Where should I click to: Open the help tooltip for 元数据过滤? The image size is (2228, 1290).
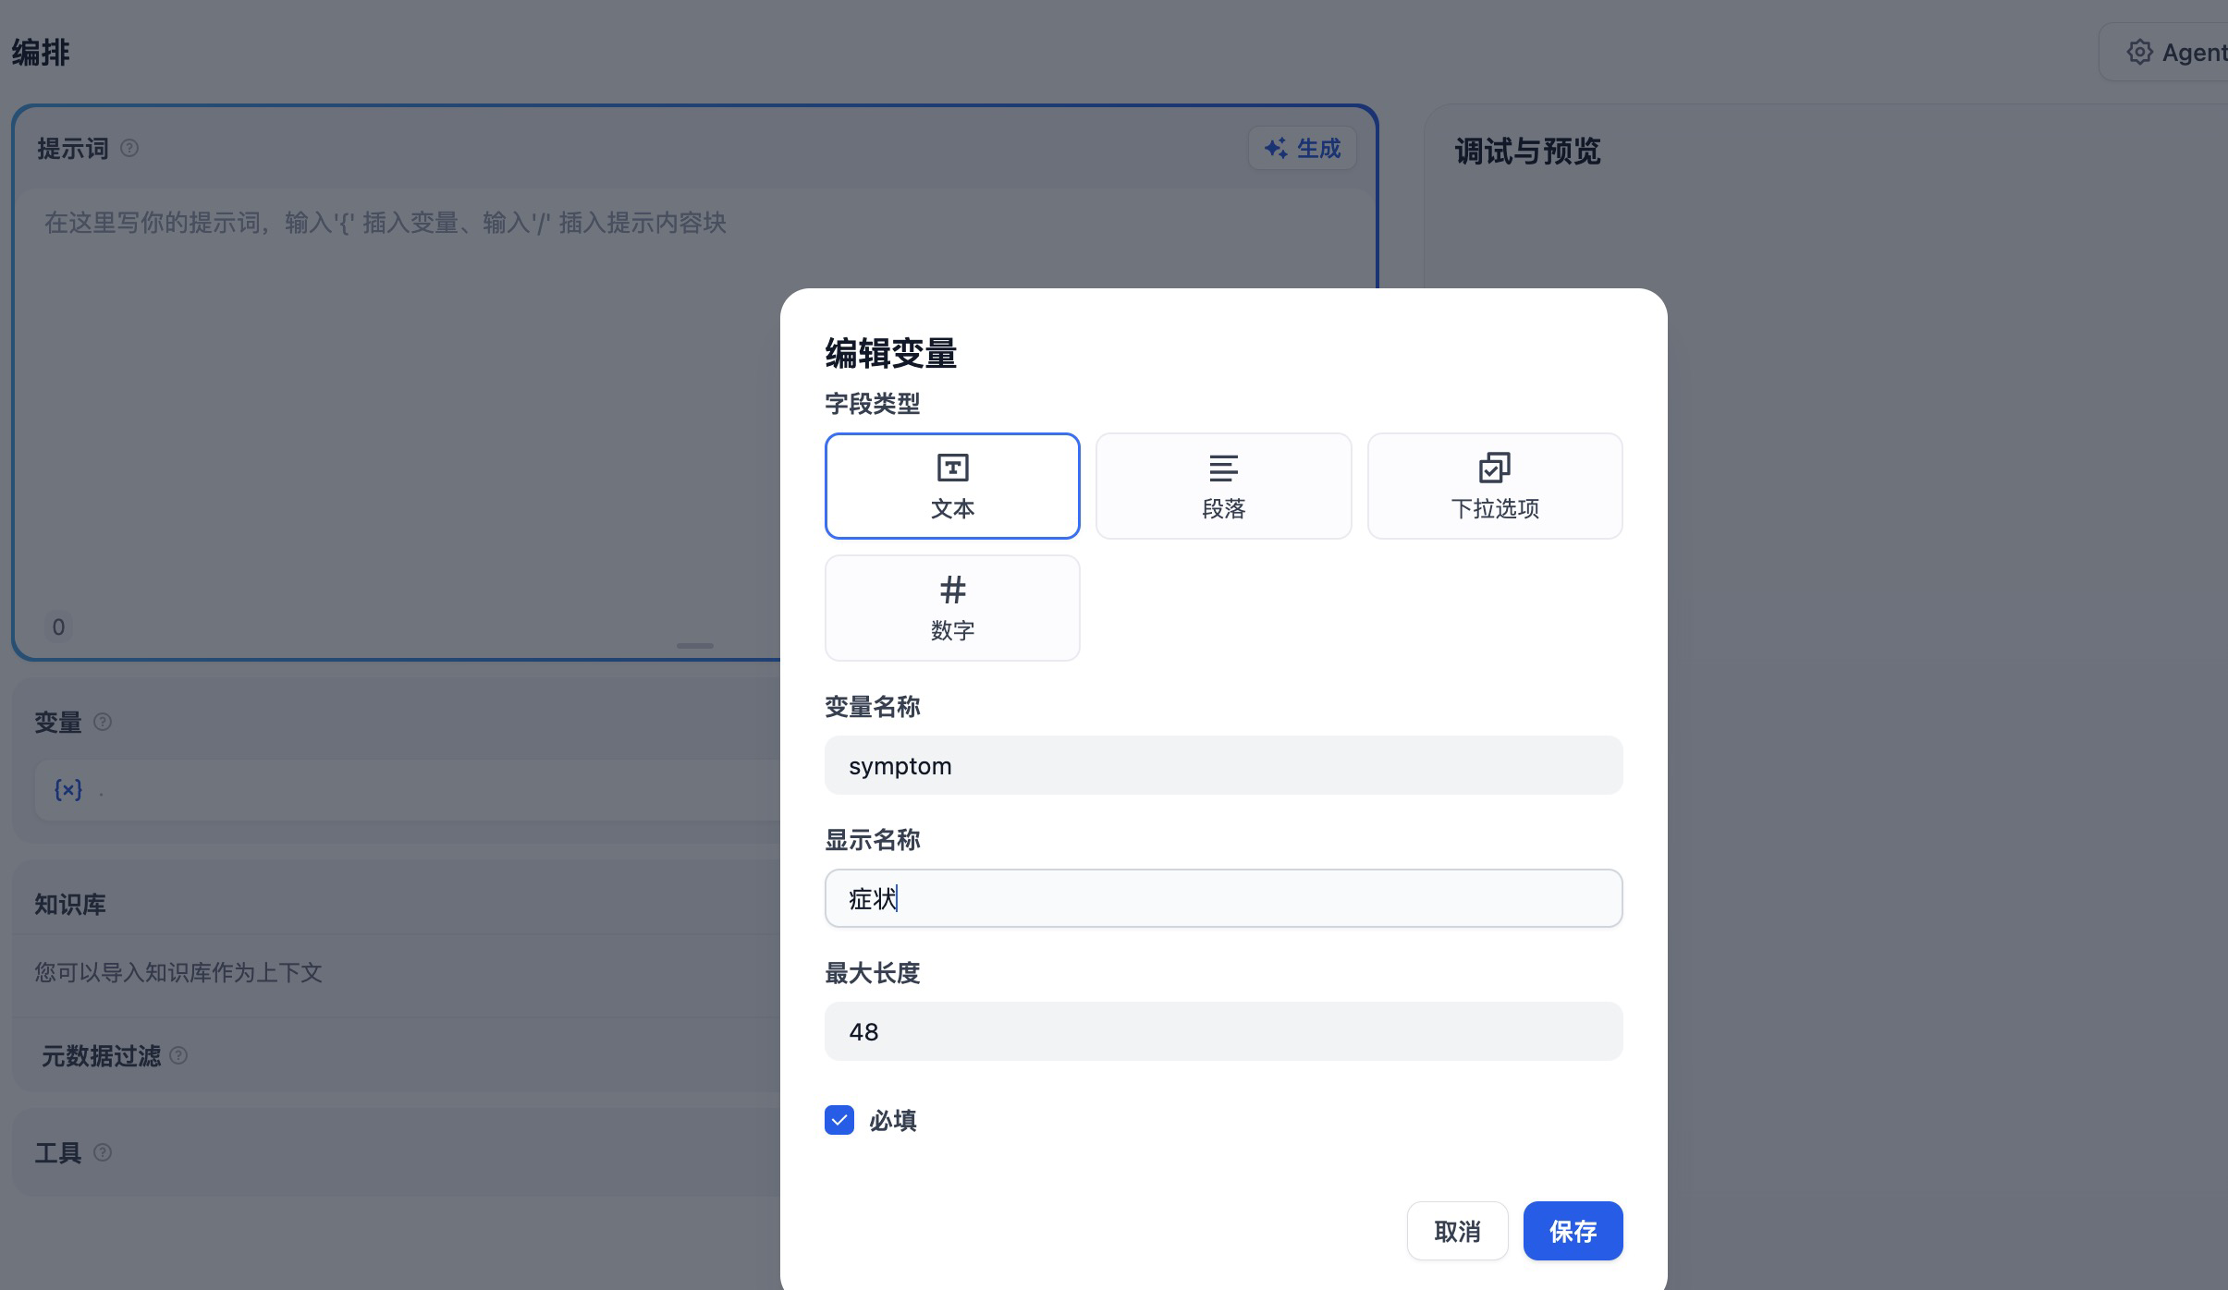(178, 1055)
